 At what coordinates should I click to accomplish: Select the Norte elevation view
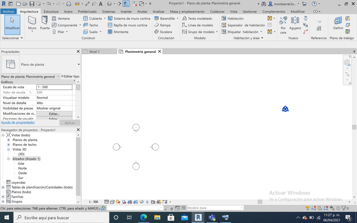tap(22, 168)
